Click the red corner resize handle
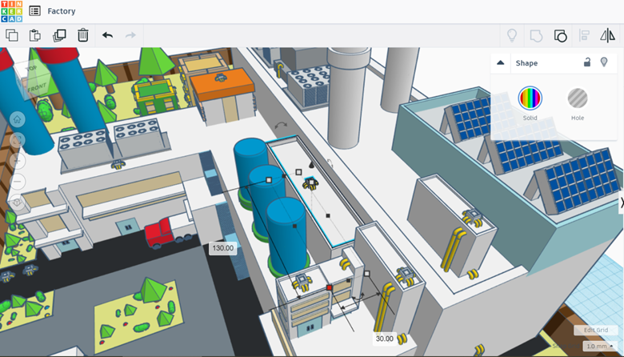624x357 pixels. pyautogui.click(x=329, y=287)
